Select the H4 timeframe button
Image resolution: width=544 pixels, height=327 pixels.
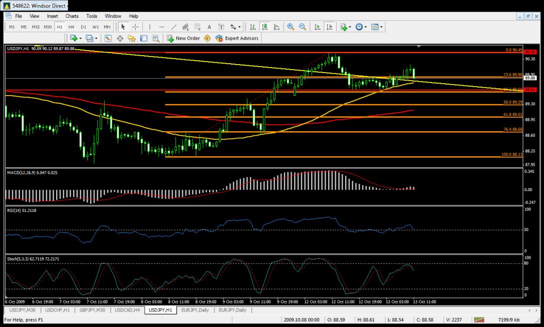(72, 27)
